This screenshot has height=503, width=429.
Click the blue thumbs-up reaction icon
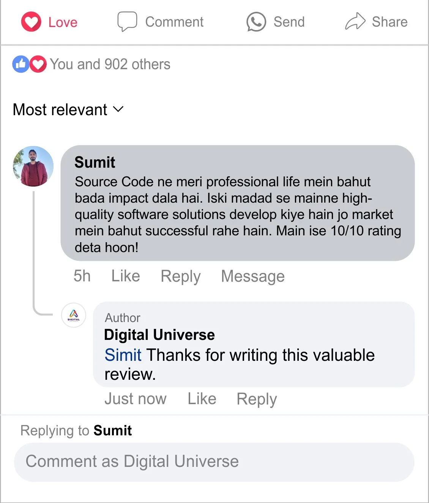(x=21, y=64)
